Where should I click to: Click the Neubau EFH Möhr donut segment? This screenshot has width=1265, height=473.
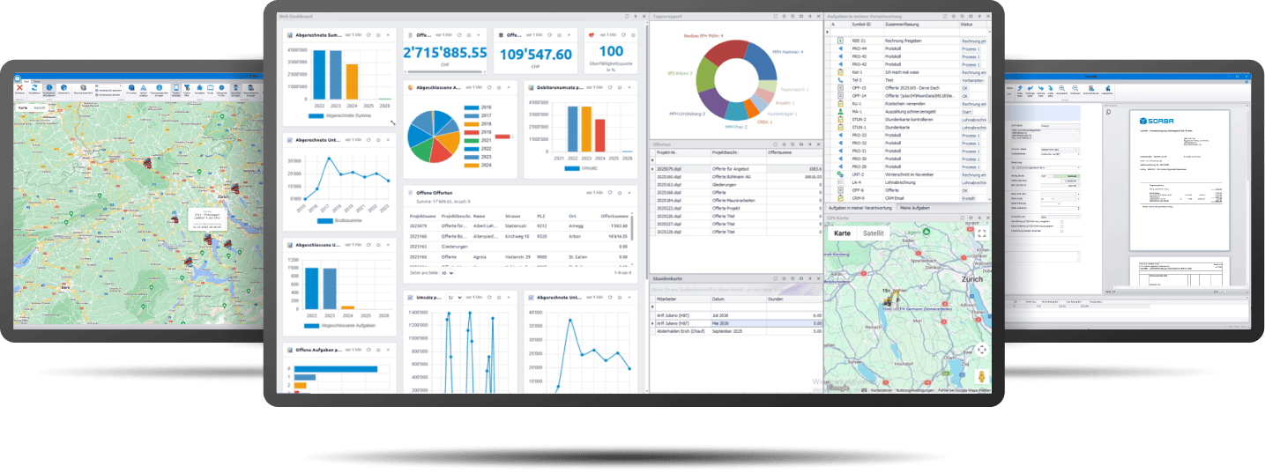pyautogui.click(x=726, y=52)
